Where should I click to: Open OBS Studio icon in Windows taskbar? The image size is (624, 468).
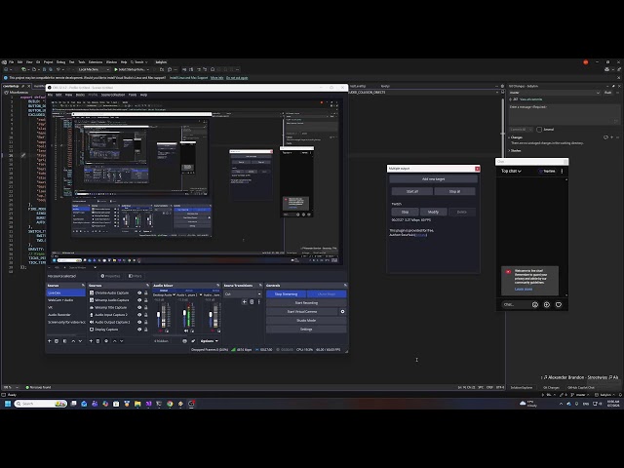[x=191, y=404]
